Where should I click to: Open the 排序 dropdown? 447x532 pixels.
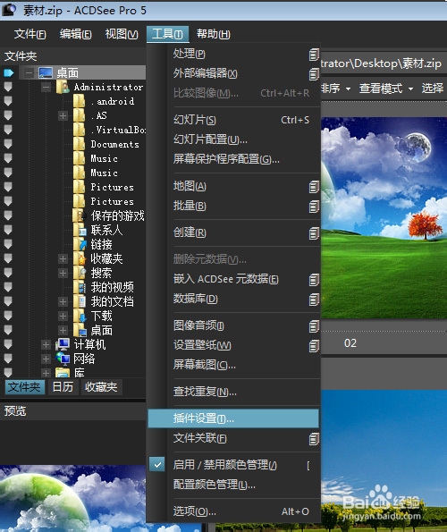click(x=336, y=89)
